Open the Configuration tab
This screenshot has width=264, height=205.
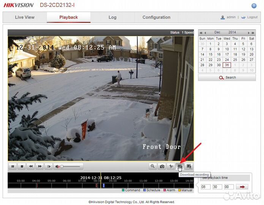[x=156, y=17]
